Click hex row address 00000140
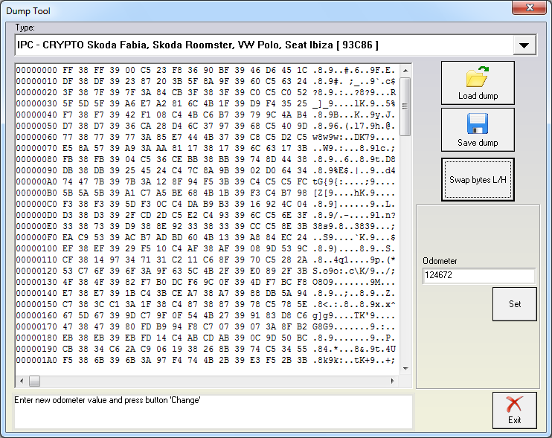 36,294
